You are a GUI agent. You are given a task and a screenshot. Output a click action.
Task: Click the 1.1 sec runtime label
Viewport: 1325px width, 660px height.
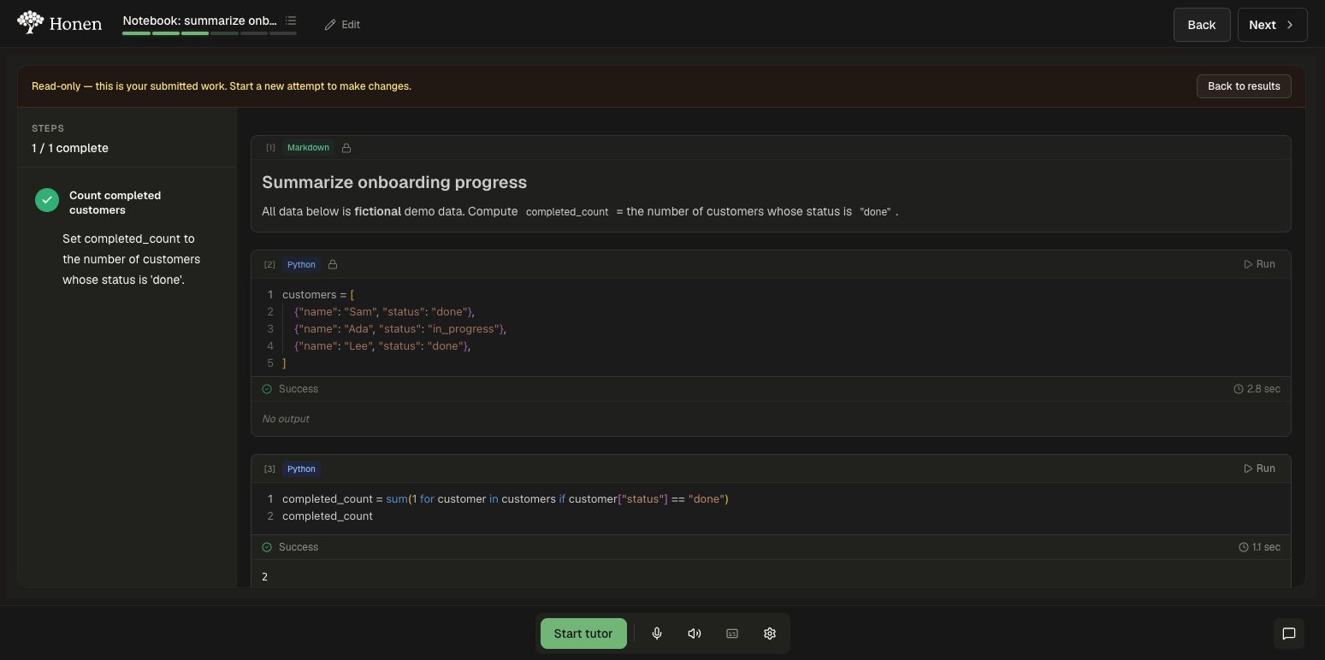(1259, 547)
